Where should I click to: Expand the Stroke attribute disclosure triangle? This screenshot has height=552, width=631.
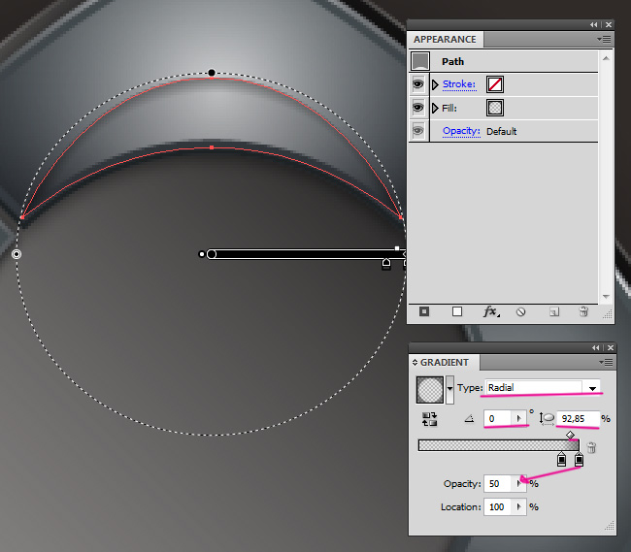(436, 84)
